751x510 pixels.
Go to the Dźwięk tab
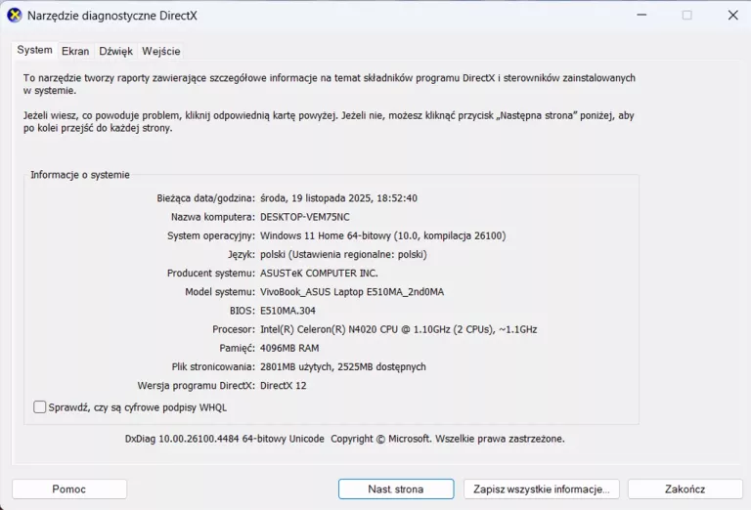pos(115,52)
